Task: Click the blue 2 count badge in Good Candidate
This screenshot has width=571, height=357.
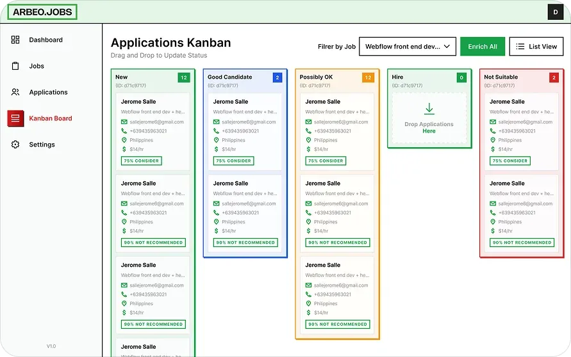Action: (277, 77)
